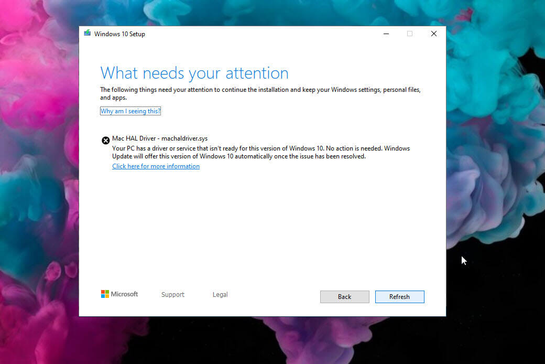The height and width of the screenshot is (364, 545).
Task: Go back with the Back button
Action: 344,297
